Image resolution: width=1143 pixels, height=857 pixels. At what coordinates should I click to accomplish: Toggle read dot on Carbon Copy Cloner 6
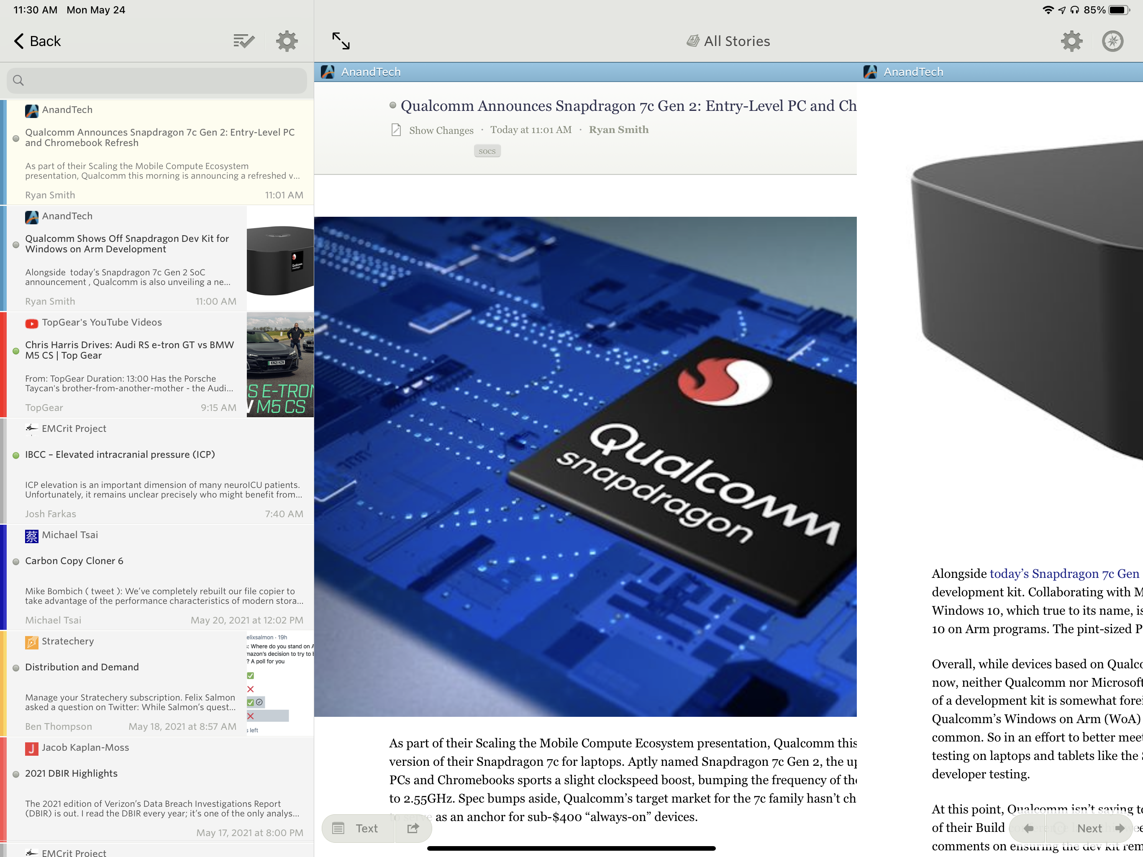tap(16, 561)
